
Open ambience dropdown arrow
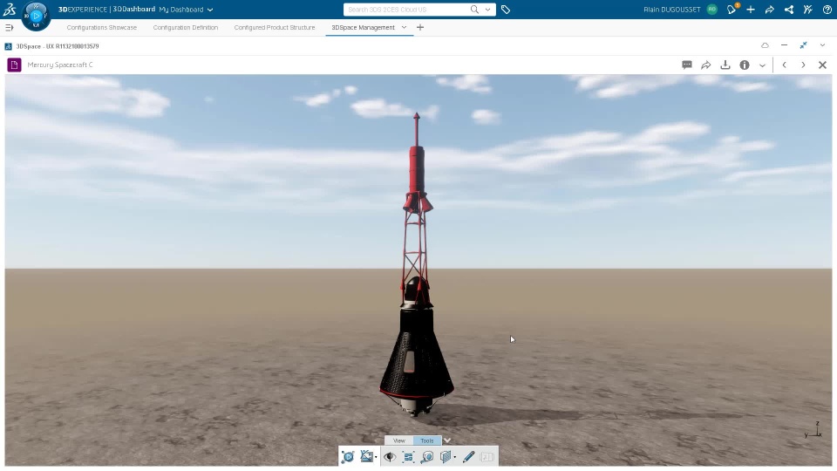pyautogui.click(x=376, y=457)
